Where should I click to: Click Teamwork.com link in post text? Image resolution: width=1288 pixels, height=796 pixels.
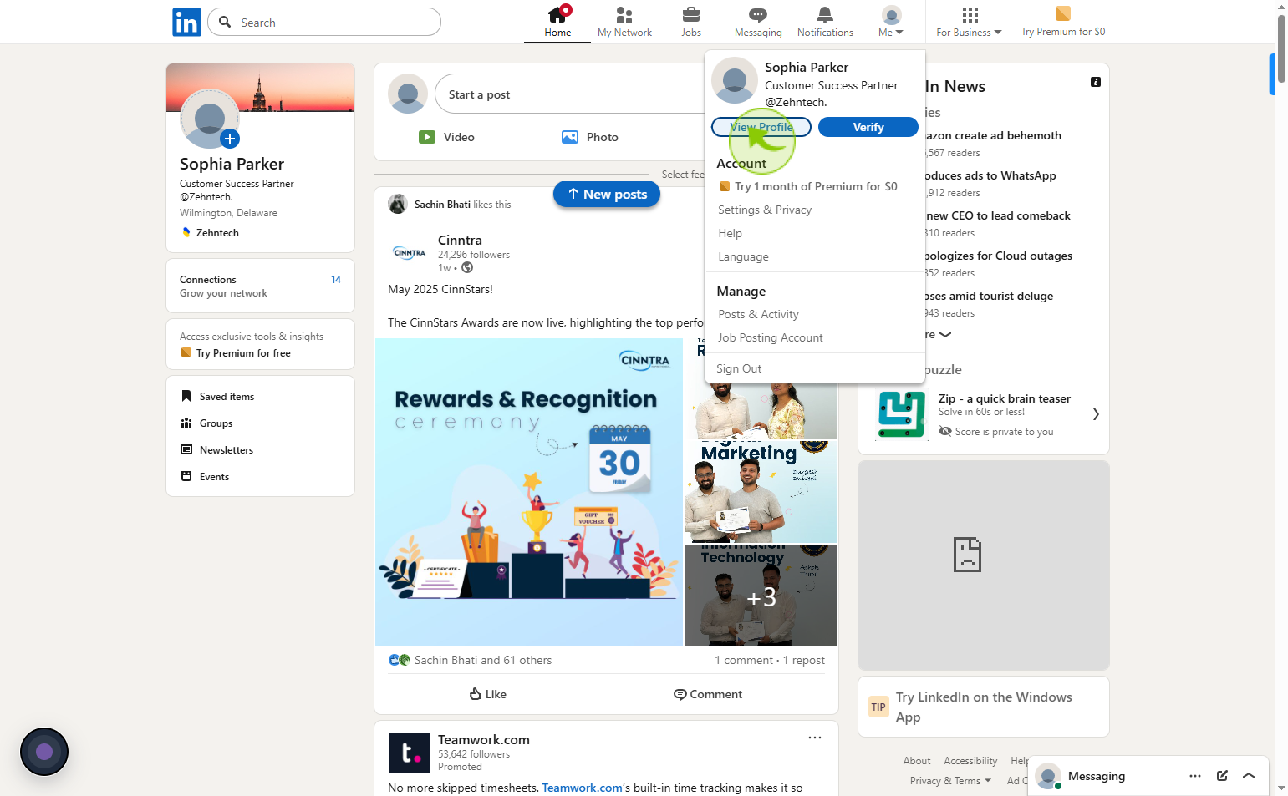point(583,788)
